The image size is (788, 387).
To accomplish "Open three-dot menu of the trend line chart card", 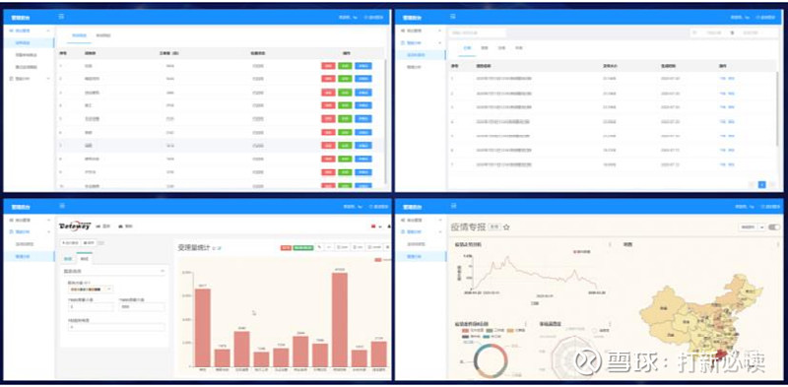I will tap(610, 245).
